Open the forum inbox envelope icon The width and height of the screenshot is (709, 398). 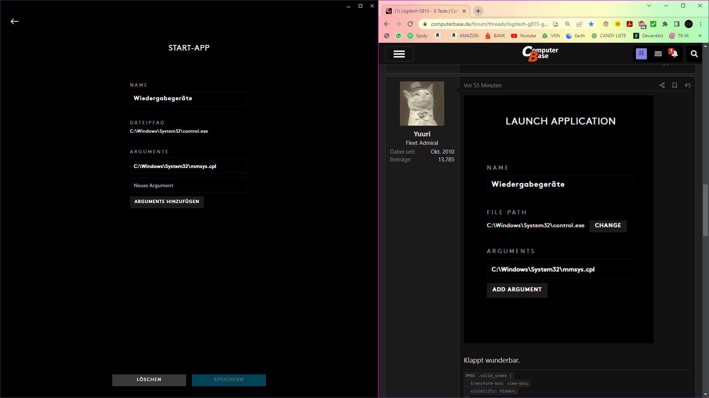click(658, 54)
